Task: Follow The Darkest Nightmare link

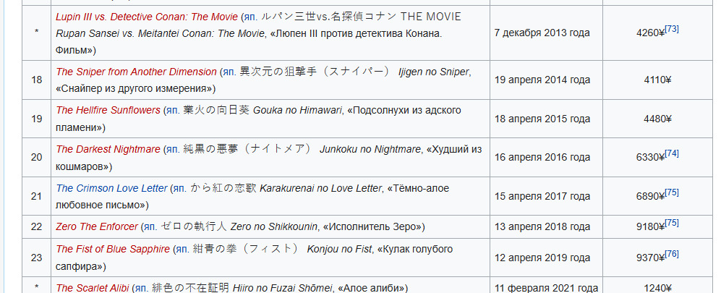Action: pyautogui.click(x=108, y=149)
